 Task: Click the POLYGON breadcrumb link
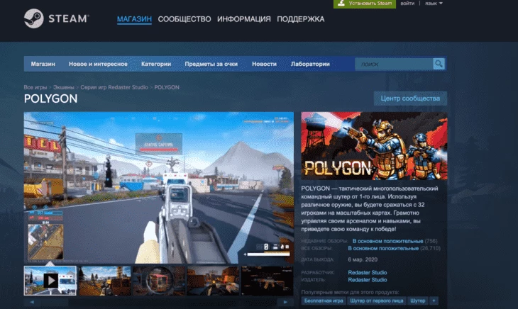(x=167, y=87)
